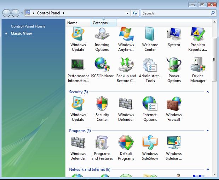Go back with the Back button
The image size is (219, 180).
pyautogui.click(x=6, y=13)
